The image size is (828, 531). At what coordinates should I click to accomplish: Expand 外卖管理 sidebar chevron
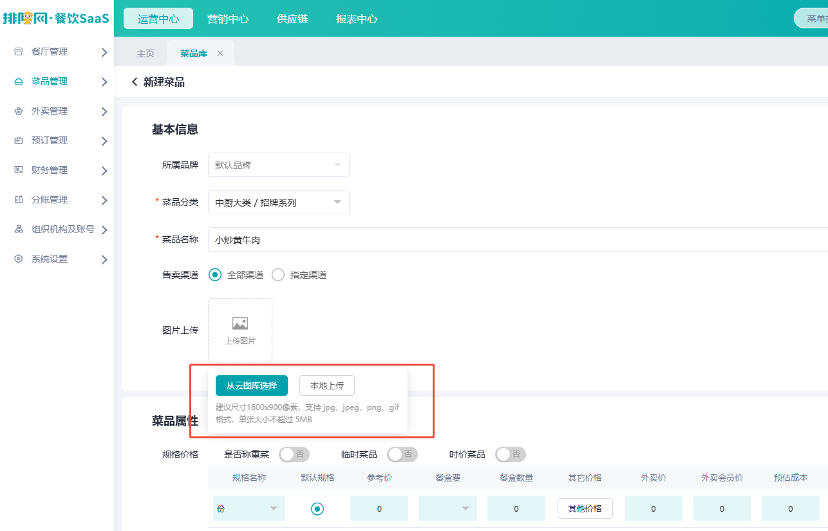tap(104, 111)
